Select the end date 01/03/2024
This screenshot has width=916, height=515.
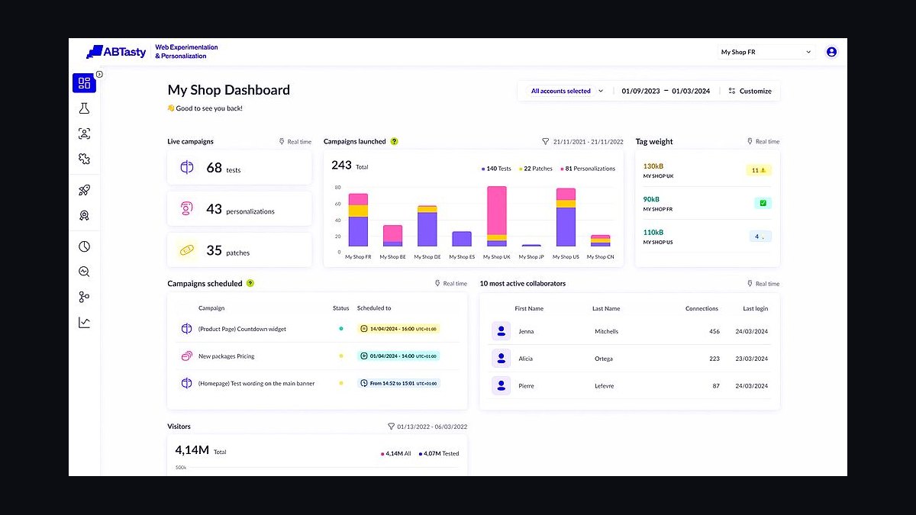pyautogui.click(x=691, y=91)
